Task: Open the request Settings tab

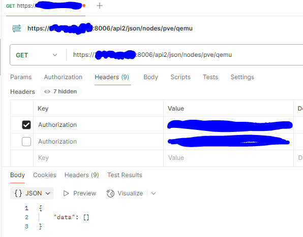Action: click(242, 77)
